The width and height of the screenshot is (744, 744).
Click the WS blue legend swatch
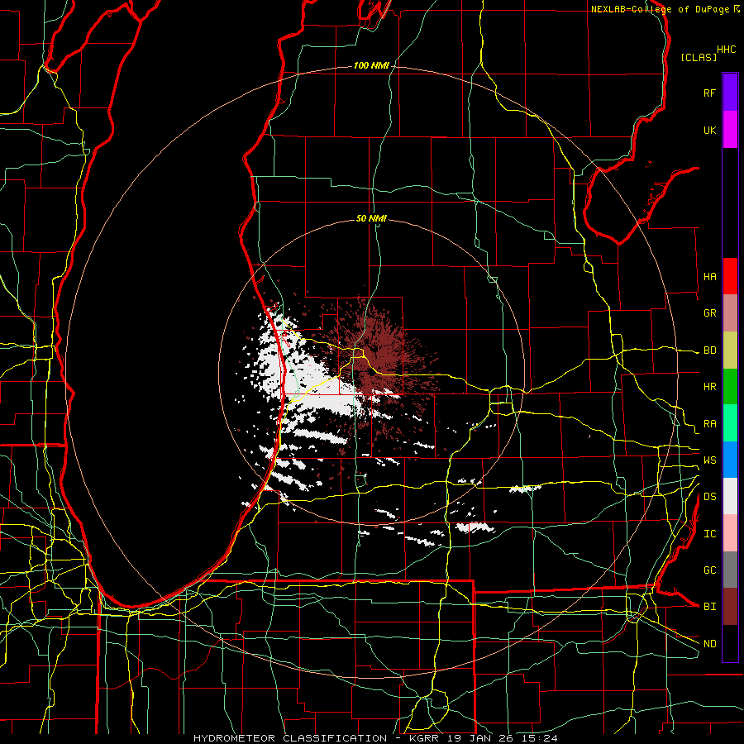pos(730,460)
